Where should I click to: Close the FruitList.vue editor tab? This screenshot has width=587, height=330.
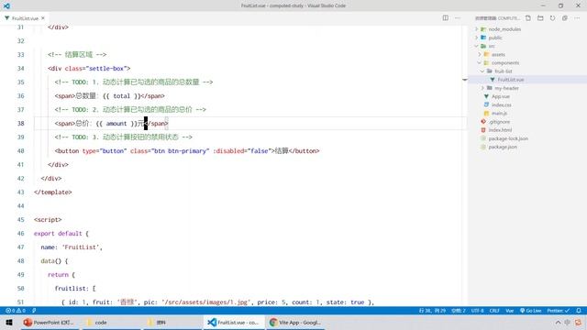tap(43, 18)
